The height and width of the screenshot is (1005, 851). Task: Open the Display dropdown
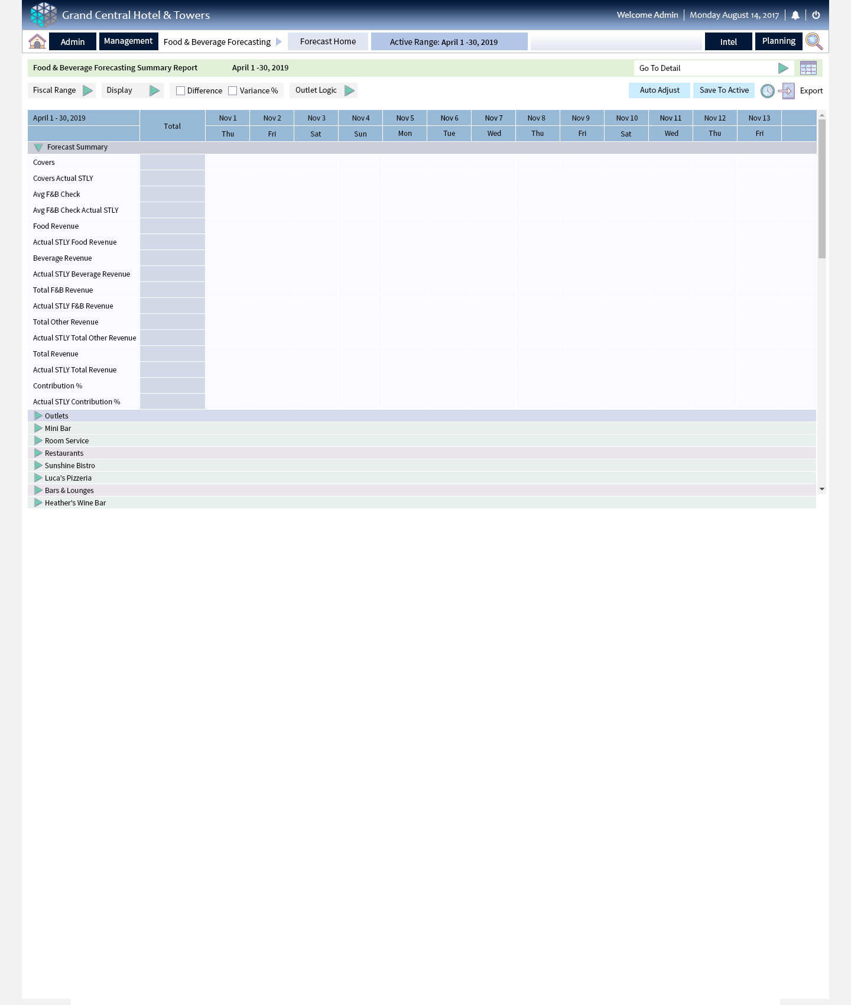click(154, 91)
